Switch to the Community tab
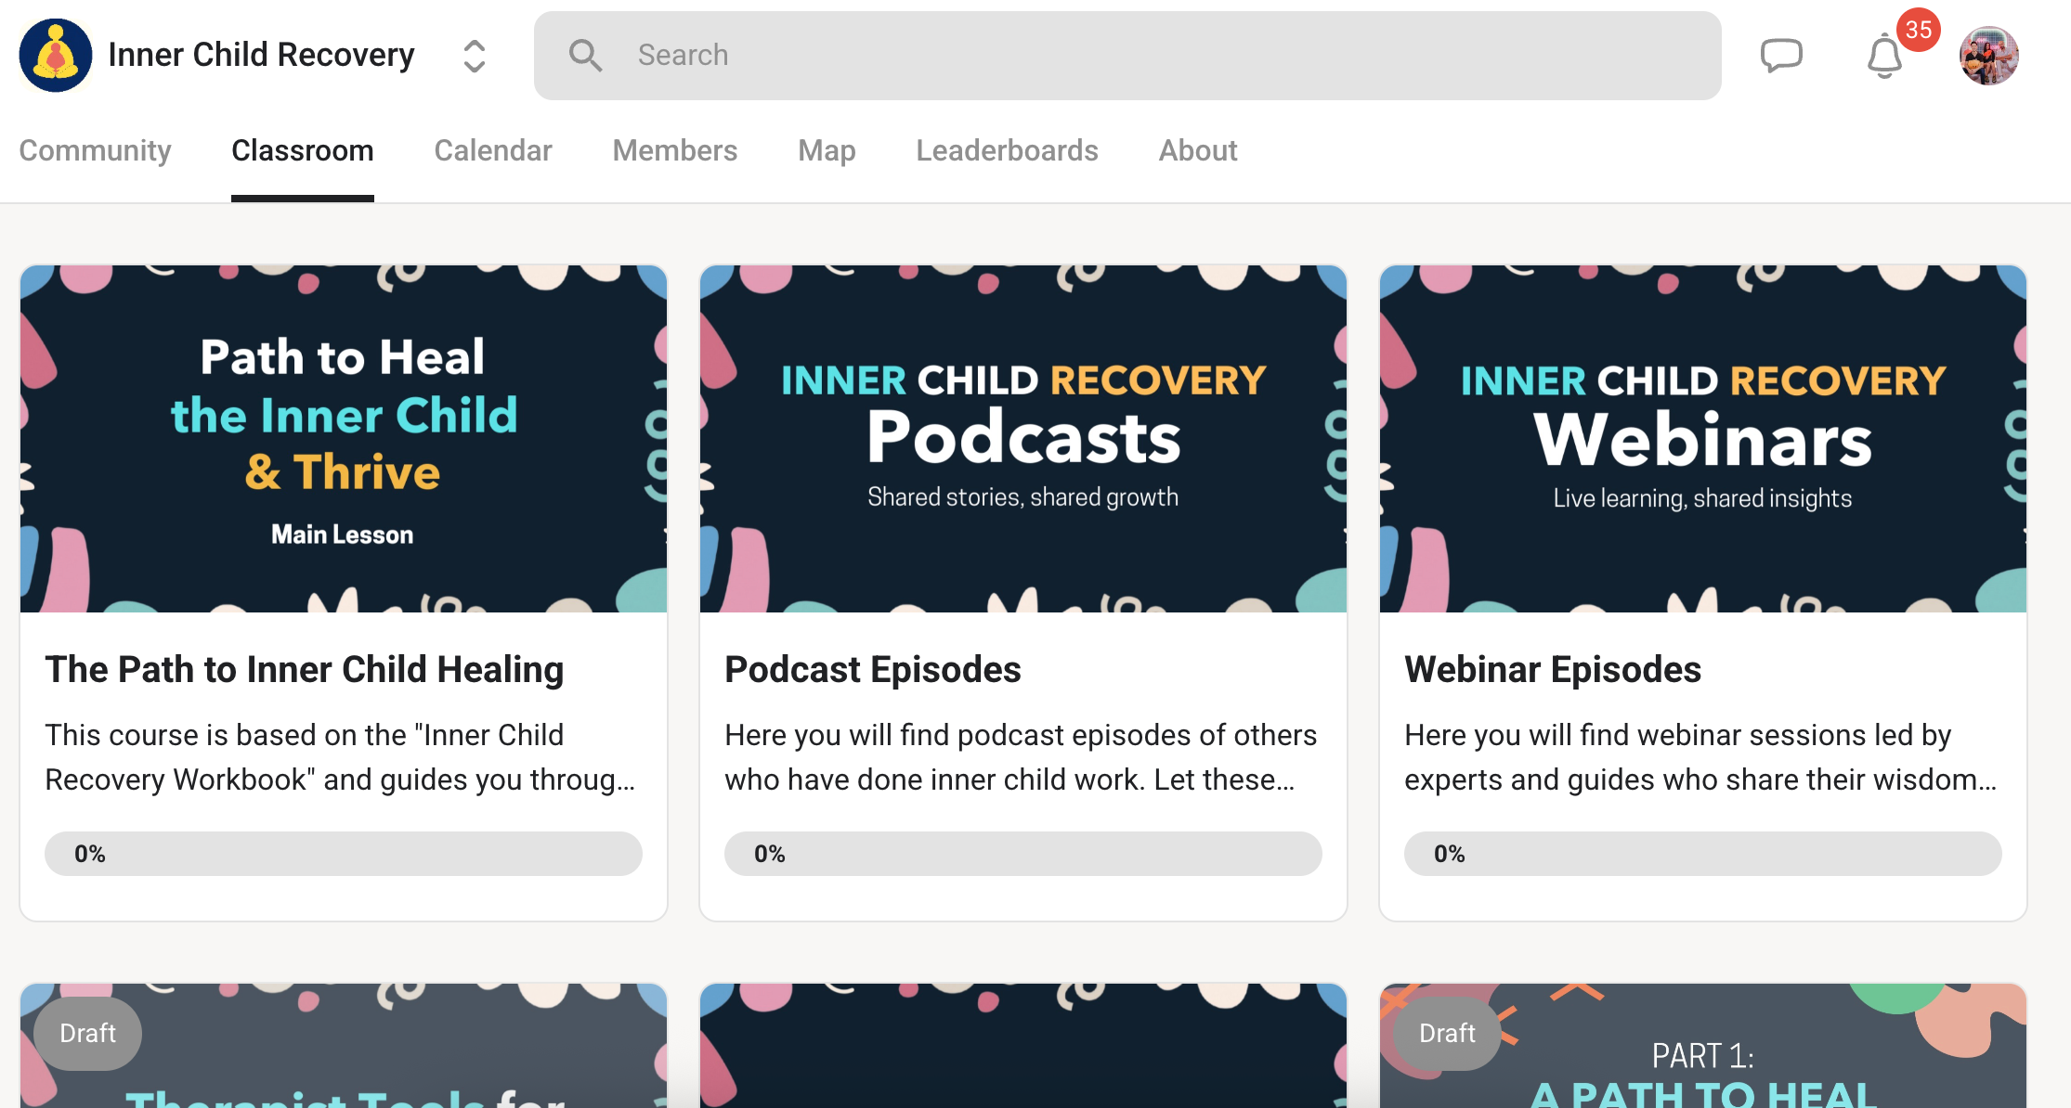2071x1108 pixels. [95, 150]
